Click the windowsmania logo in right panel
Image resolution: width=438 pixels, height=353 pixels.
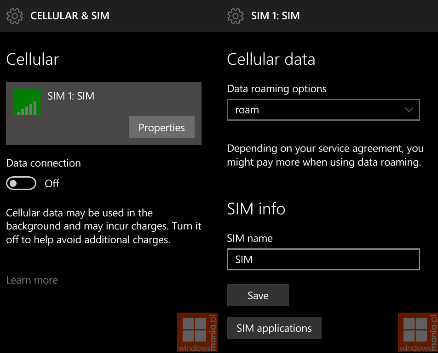(418, 332)
